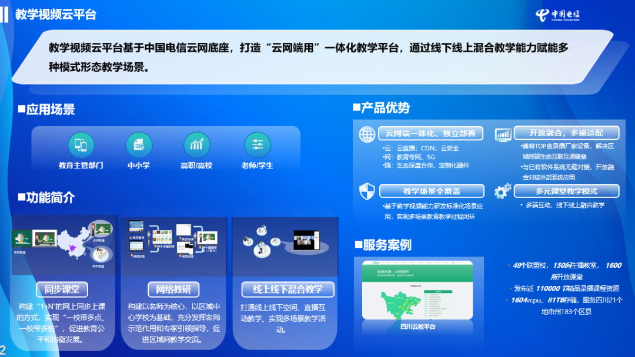635x357 pixels.
Task: Click the shield icon beside 教学场景全覆盖
Action: tap(367, 191)
